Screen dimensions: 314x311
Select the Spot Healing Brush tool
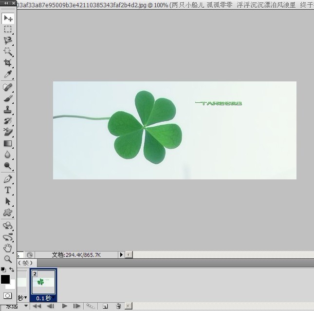[8, 87]
